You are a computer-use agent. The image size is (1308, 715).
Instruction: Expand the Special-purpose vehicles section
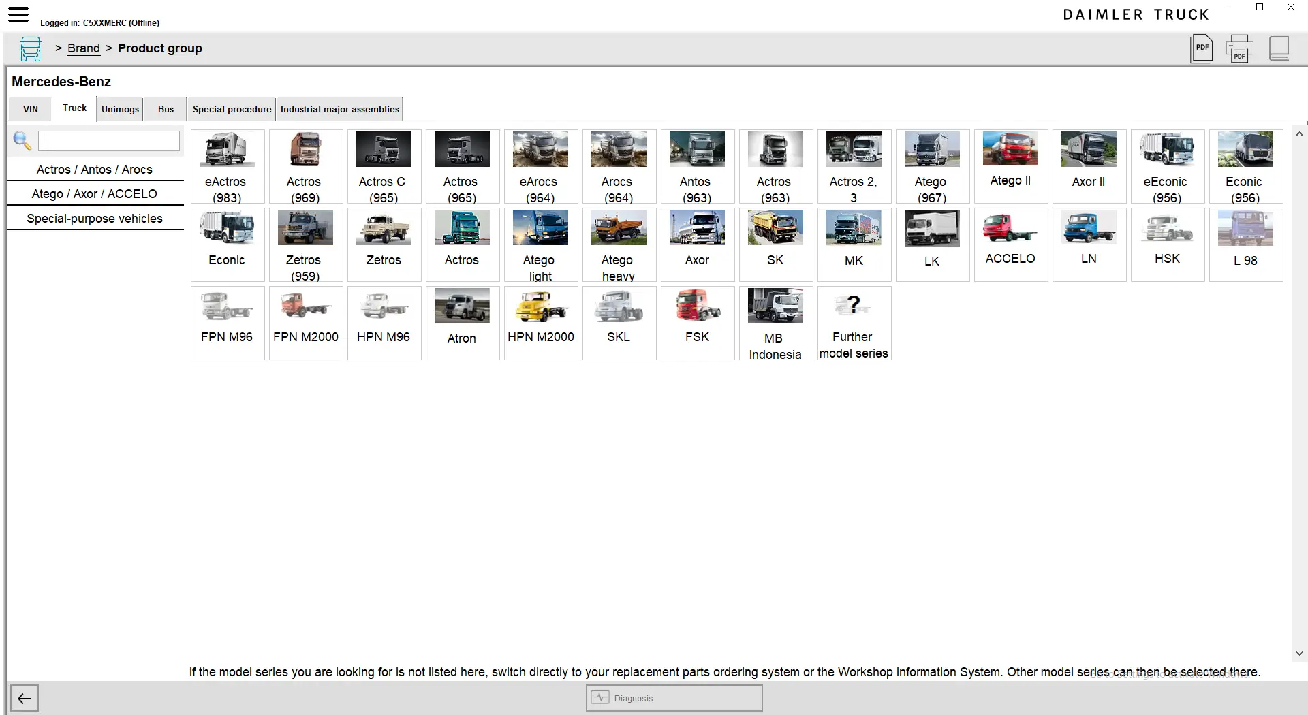click(95, 218)
